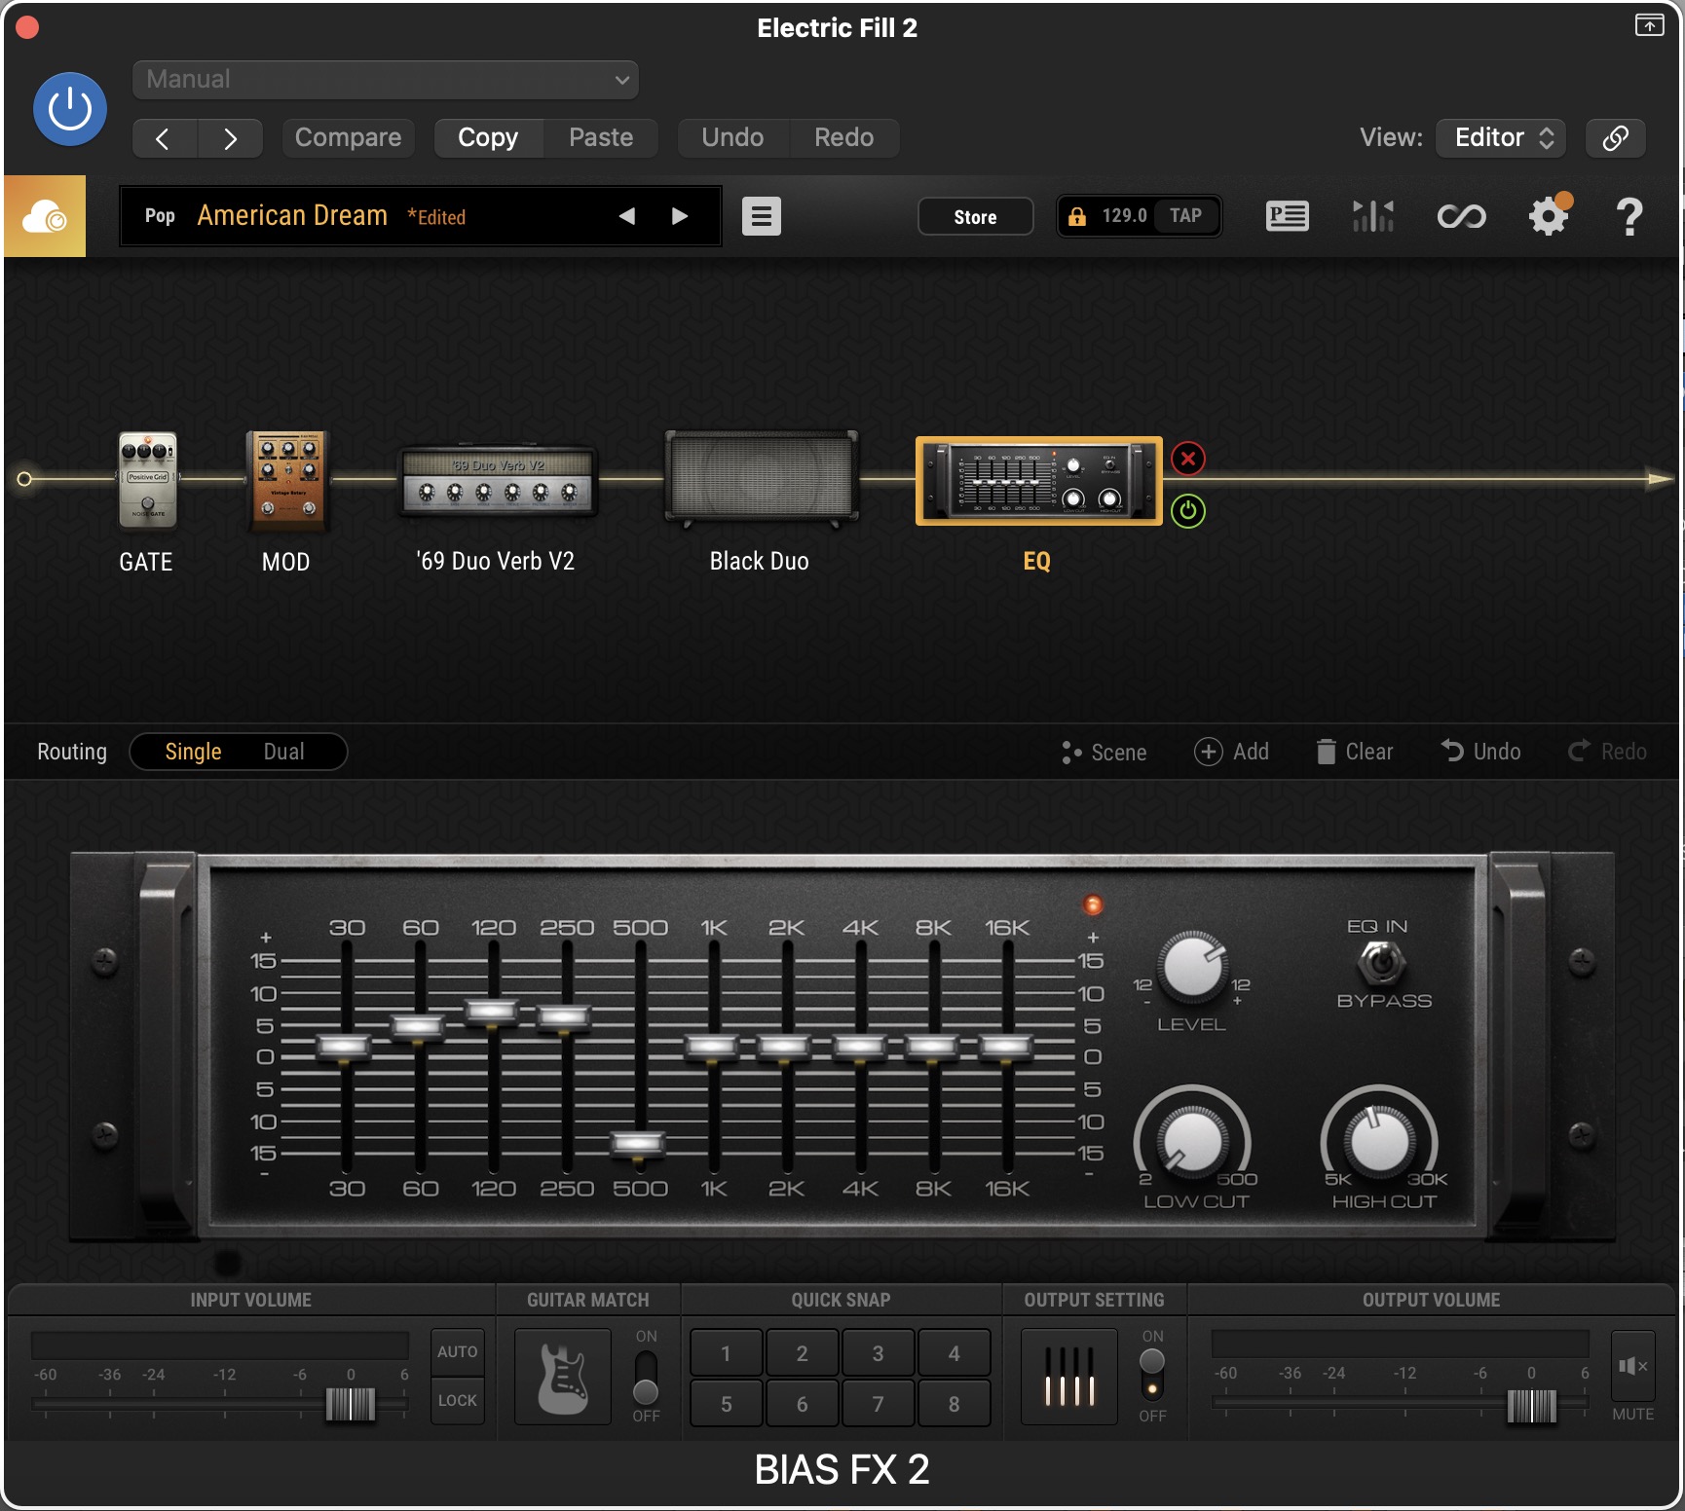Open the Store
The height and width of the screenshot is (1511, 1685).
pyautogui.click(x=975, y=216)
